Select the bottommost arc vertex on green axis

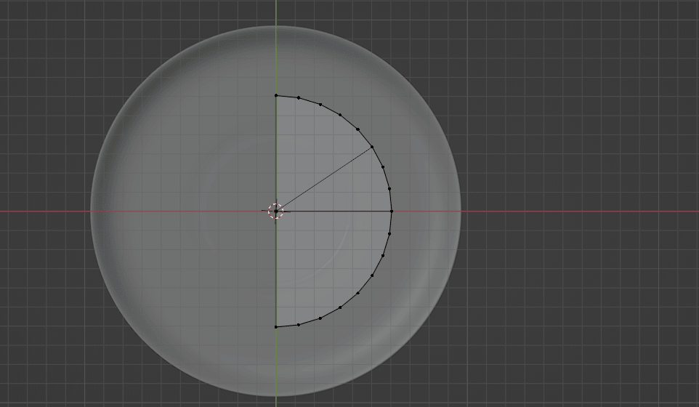276,327
